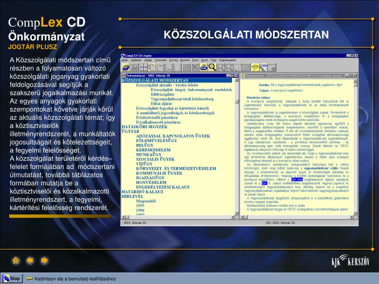
Task: Open the Címmutató menu
Action: pos(161,60)
